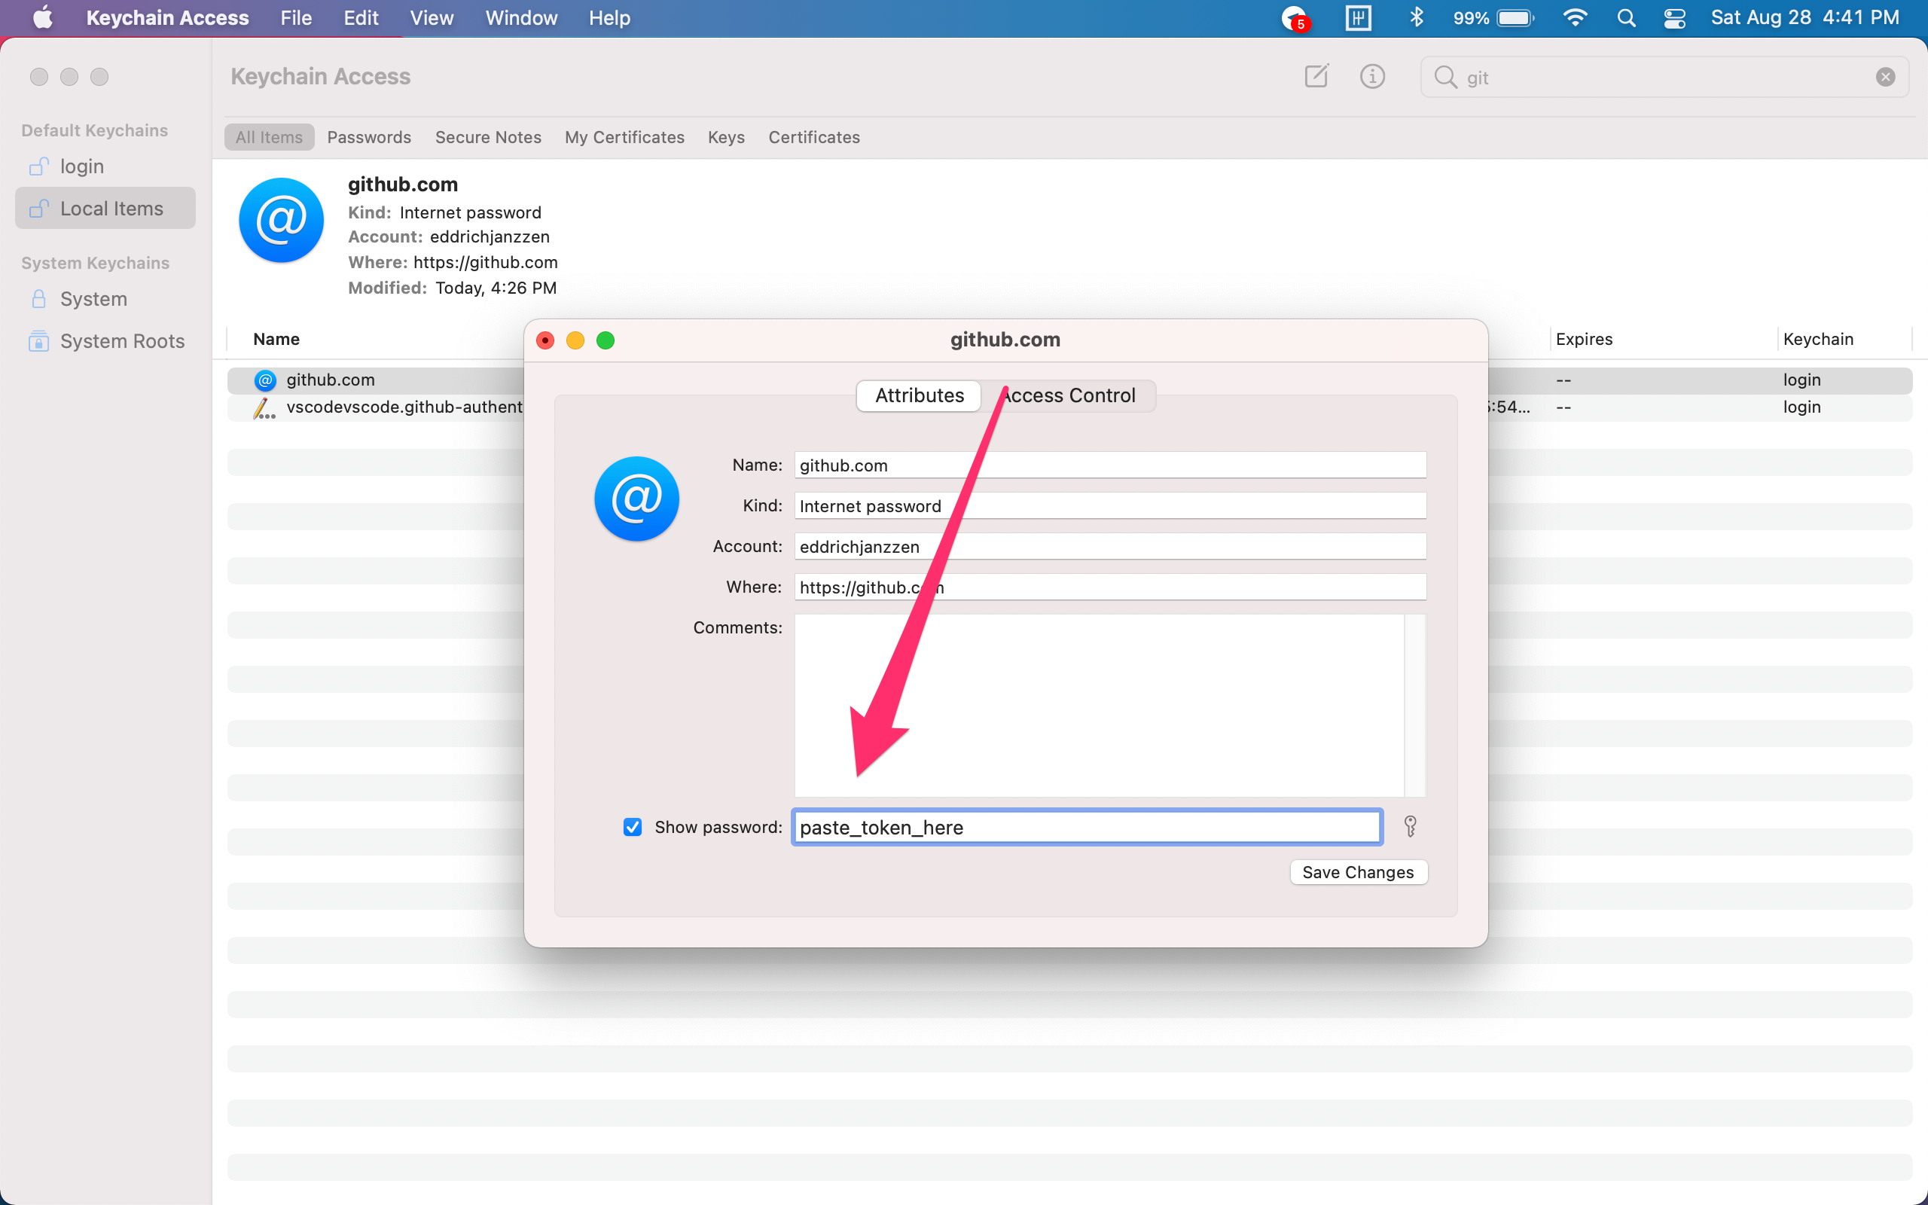1928x1205 pixels.
Task: Click the Save Changes button
Action: coord(1358,872)
